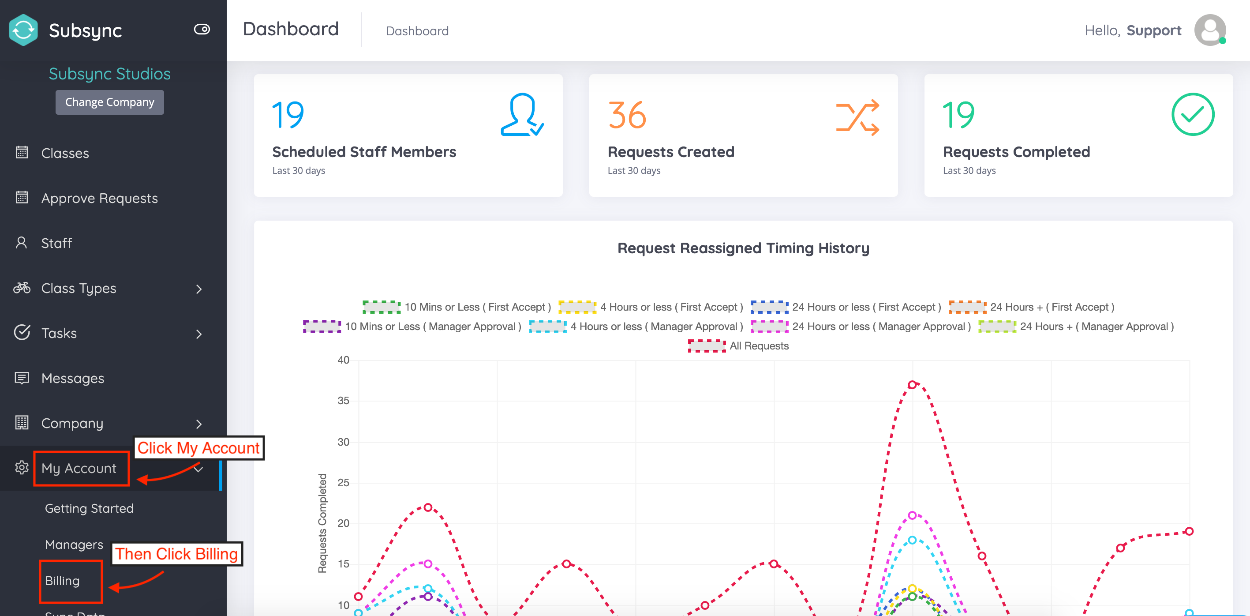Click the magenta data point near 21

click(x=912, y=515)
